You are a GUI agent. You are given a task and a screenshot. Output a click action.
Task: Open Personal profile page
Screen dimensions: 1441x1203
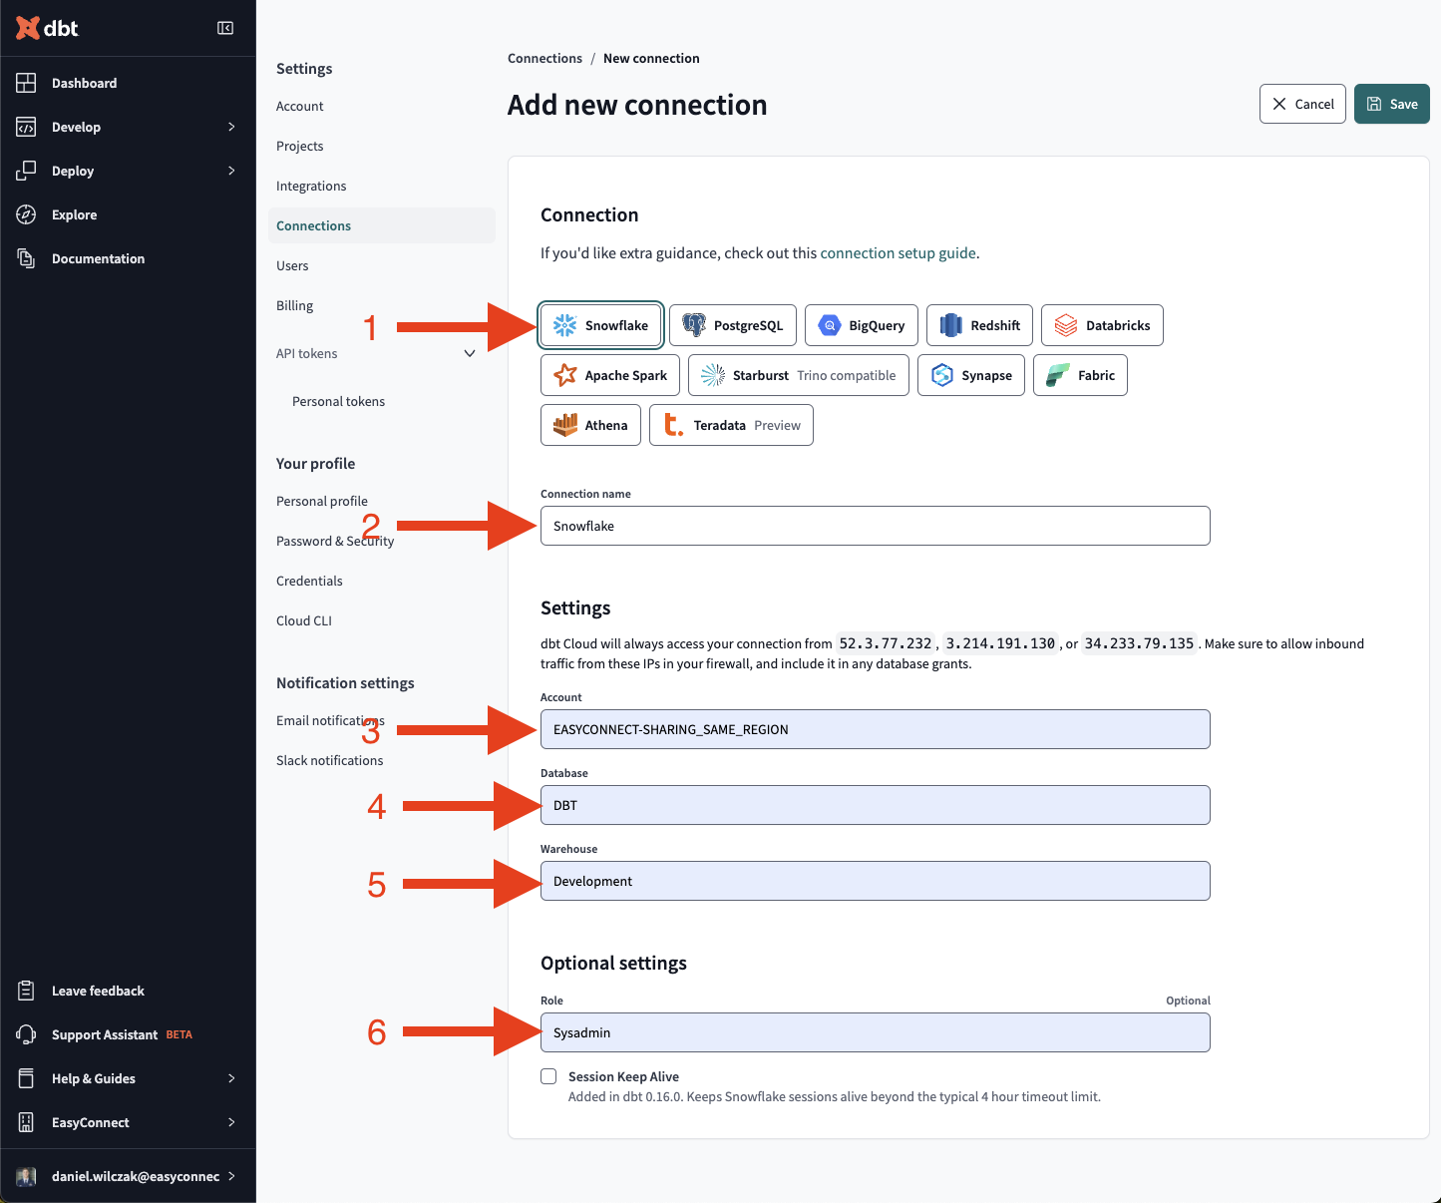pos(322,501)
